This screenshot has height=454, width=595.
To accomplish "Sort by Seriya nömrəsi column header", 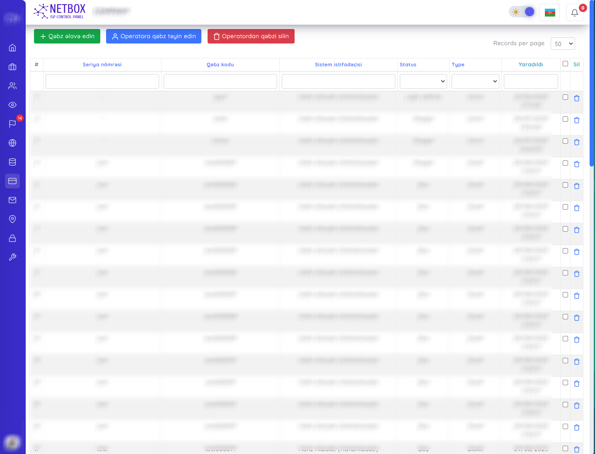I will (x=102, y=65).
